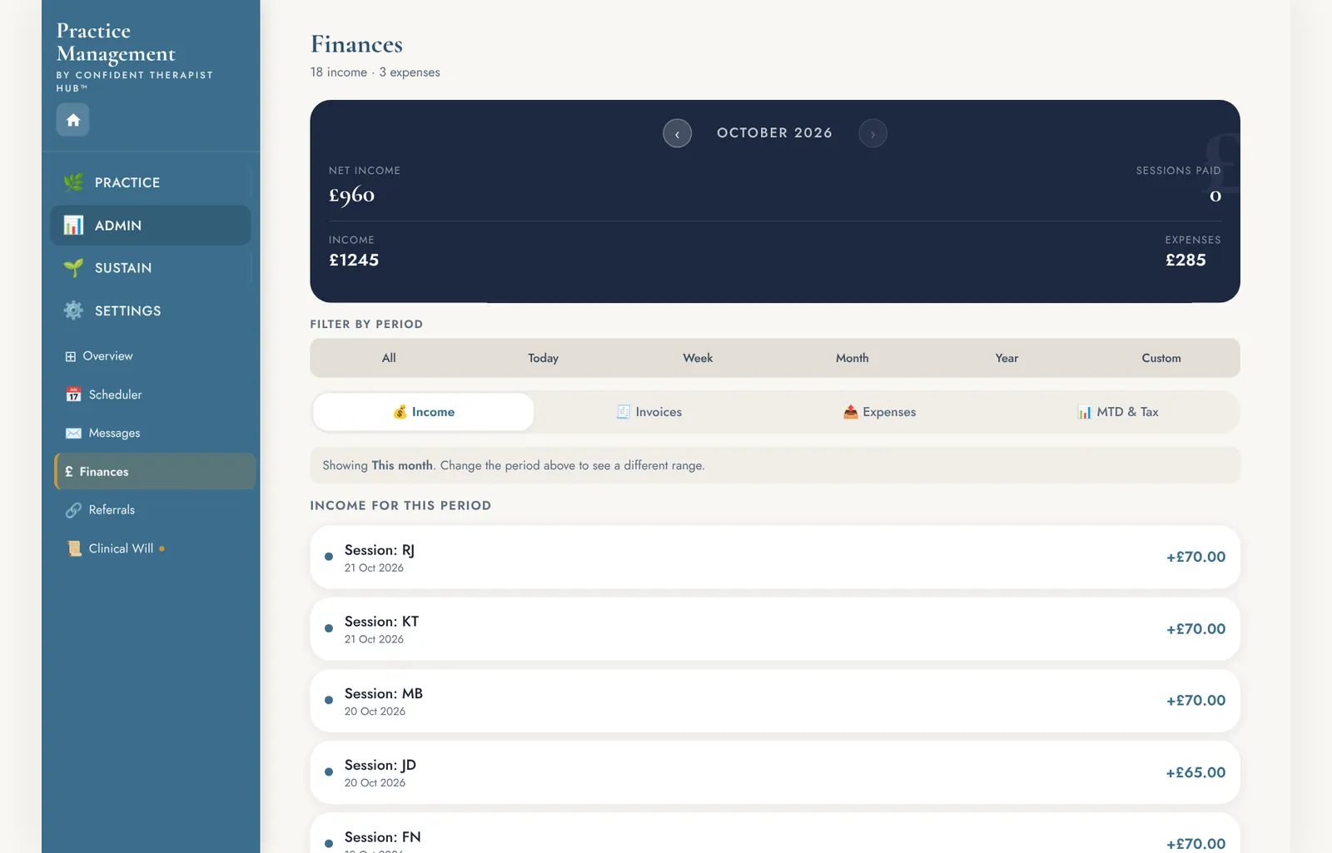The width and height of the screenshot is (1332, 853).
Task: Go to next month with right chevron
Action: click(872, 133)
